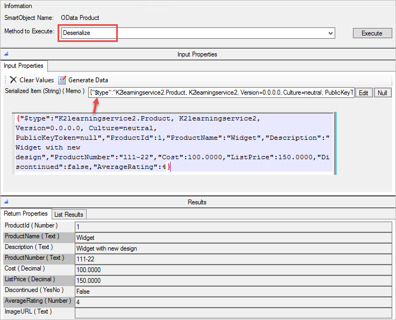Screen dimensions: 396x320
Task: Select the Input Properties tab
Action: [24, 66]
